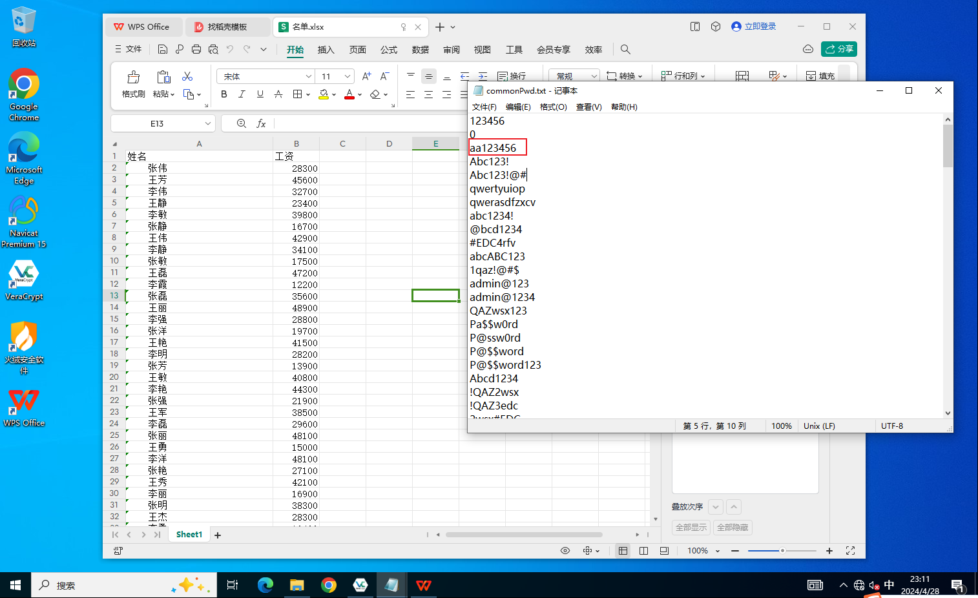978x598 pixels.
Task: Click the Cut scissors icon
Action: [187, 76]
